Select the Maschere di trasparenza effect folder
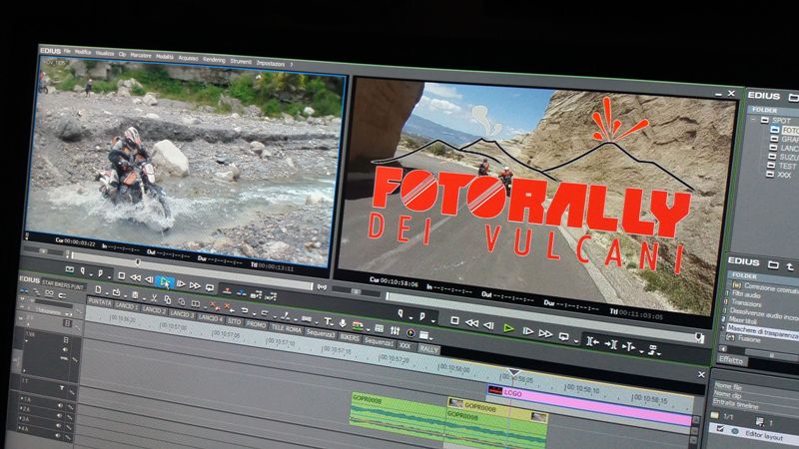This screenshot has height=449, width=799. (x=763, y=330)
